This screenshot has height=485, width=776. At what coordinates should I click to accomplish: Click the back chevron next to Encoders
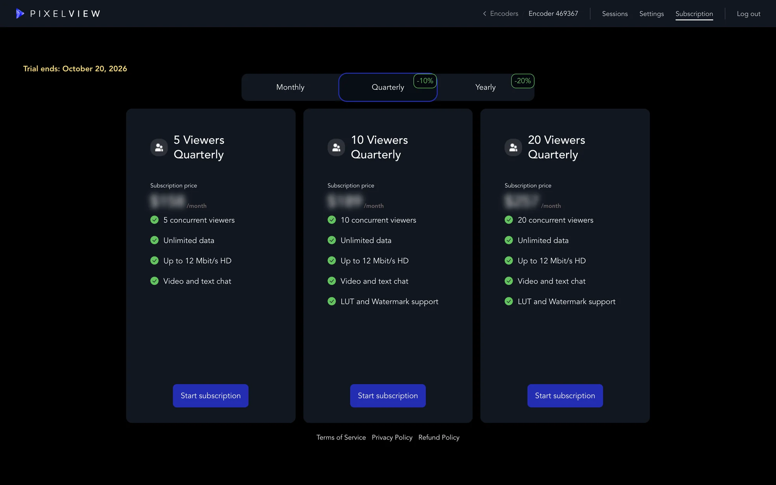coord(484,14)
